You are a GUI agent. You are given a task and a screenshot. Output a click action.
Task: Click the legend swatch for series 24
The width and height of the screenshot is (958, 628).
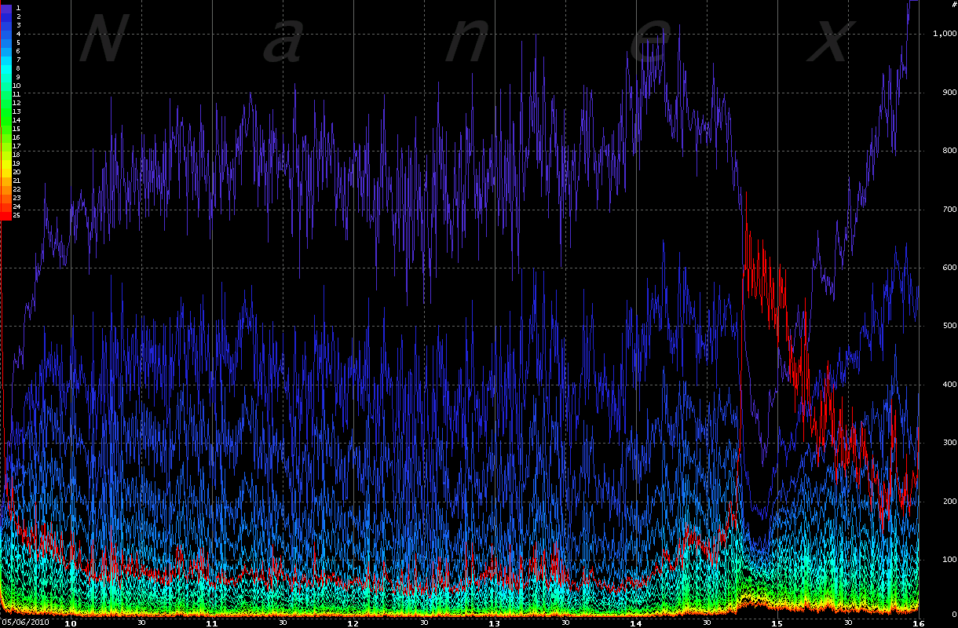click(x=5, y=206)
